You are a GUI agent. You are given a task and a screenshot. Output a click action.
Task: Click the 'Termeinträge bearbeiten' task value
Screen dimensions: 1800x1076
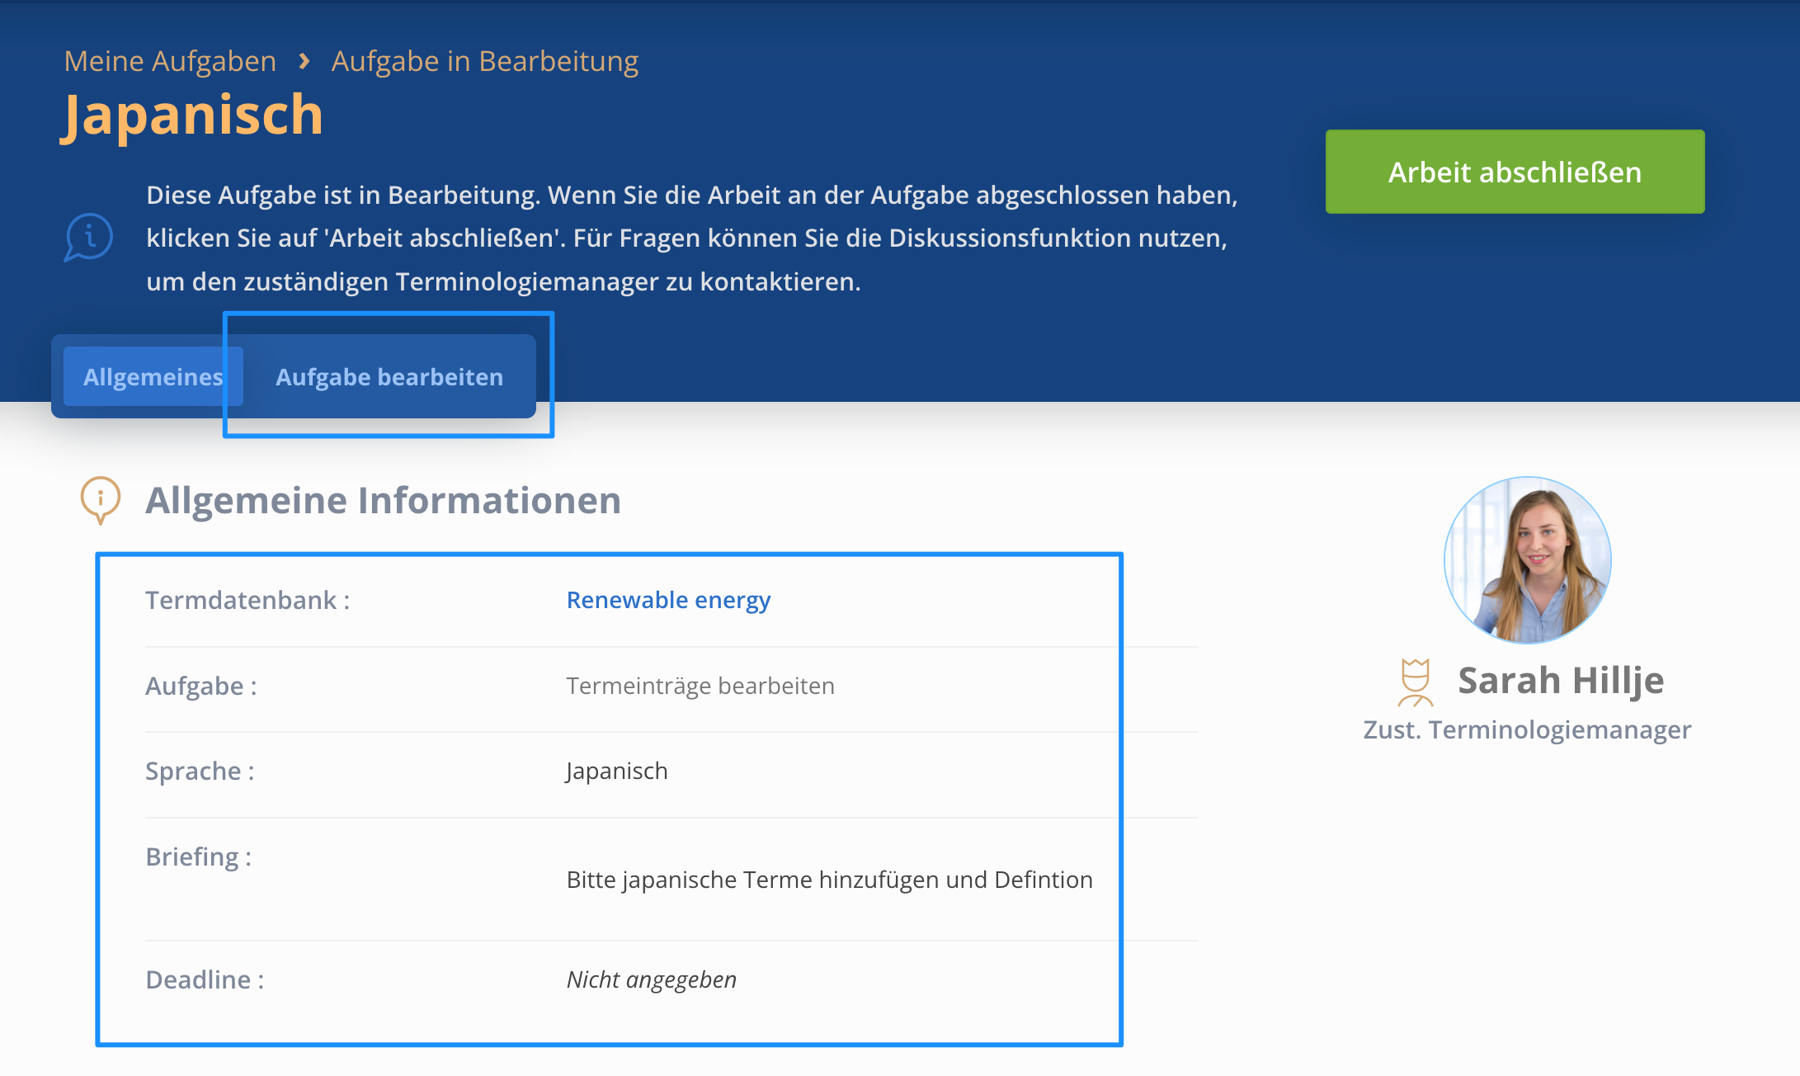[700, 686]
